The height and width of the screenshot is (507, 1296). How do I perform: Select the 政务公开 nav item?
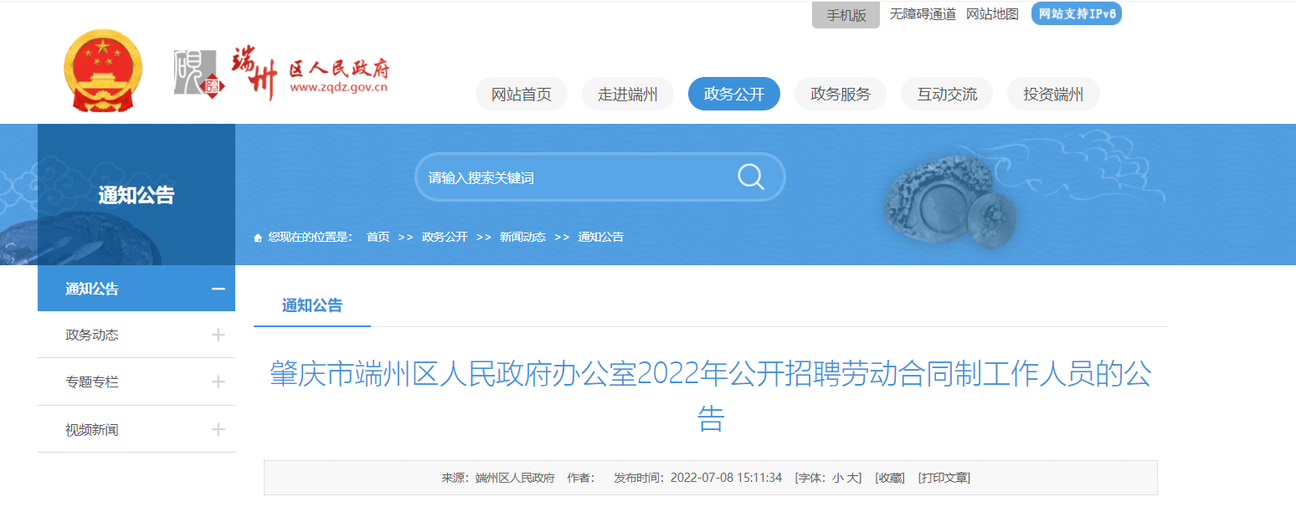click(734, 94)
